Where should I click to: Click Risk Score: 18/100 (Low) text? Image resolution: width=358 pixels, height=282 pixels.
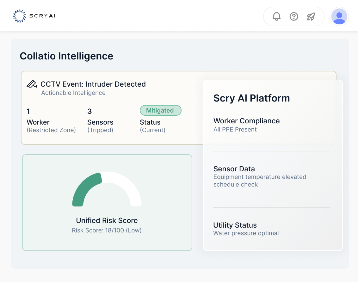tap(107, 230)
